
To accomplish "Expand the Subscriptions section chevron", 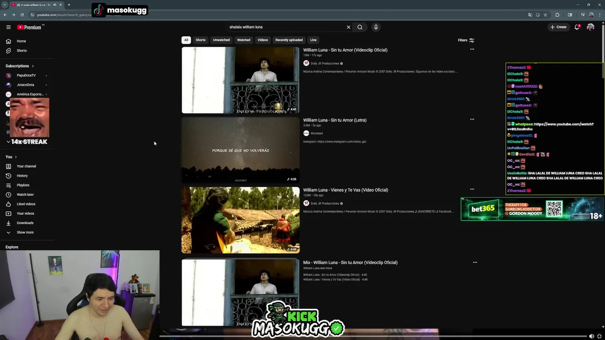I will pyautogui.click(x=33, y=66).
